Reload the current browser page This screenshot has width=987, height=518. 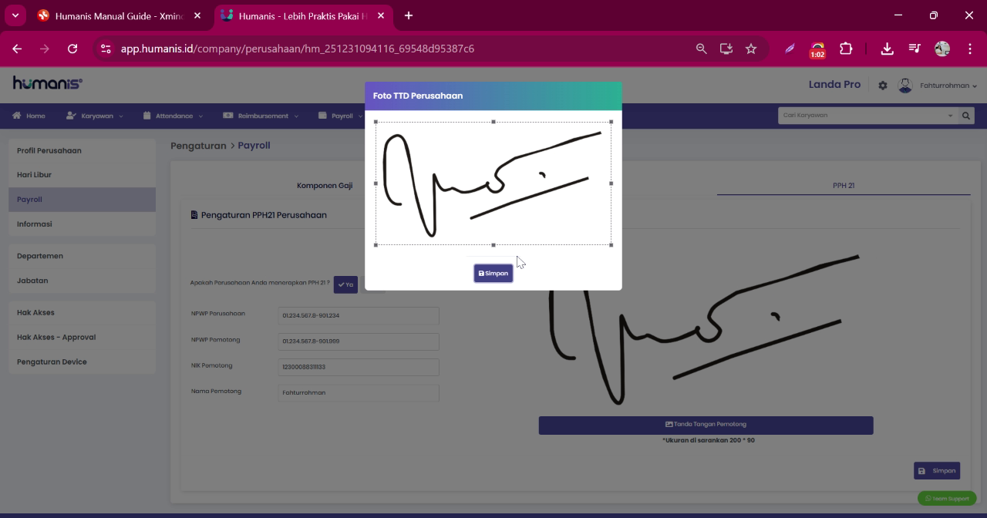(x=72, y=49)
